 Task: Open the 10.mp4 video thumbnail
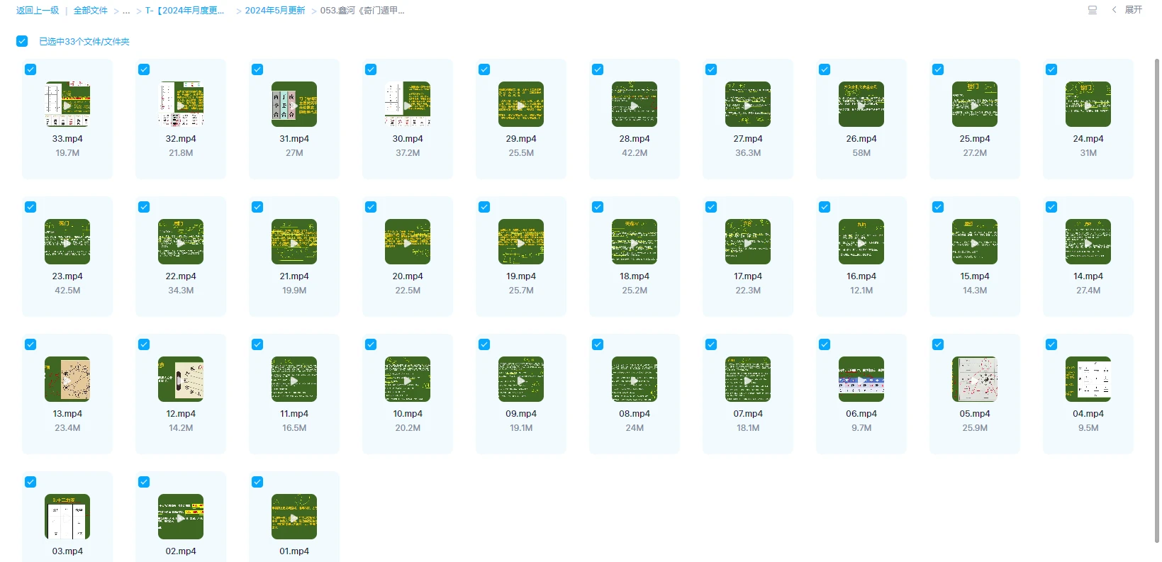click(x=408, y=379)
